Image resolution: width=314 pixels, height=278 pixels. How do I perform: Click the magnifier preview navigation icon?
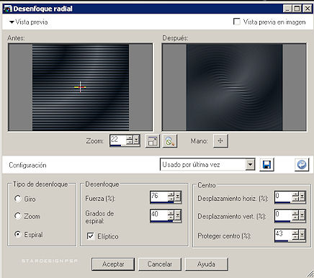pyautogui.click(x=170, y=141)
